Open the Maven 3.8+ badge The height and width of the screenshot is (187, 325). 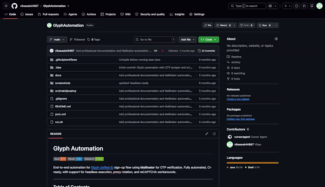click(x=75, y=159)
